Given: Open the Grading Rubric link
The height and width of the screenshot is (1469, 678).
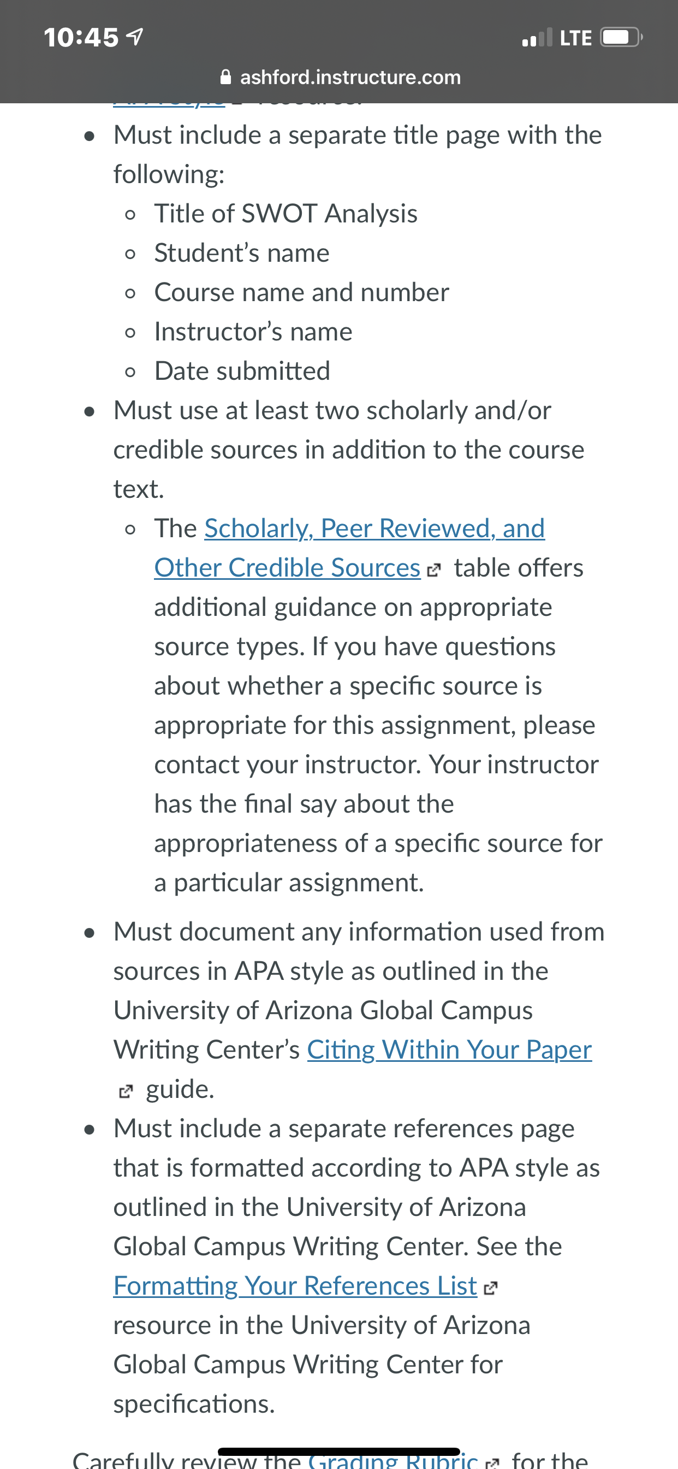Looking at the screenshot, I should 393,1460.
